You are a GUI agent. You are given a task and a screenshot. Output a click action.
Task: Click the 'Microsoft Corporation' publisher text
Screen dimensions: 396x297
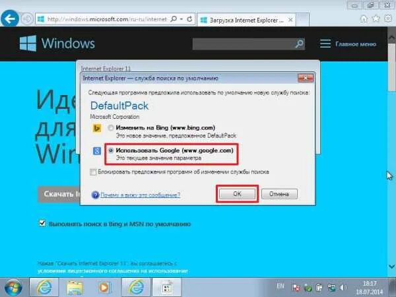[x=115, y=117]
